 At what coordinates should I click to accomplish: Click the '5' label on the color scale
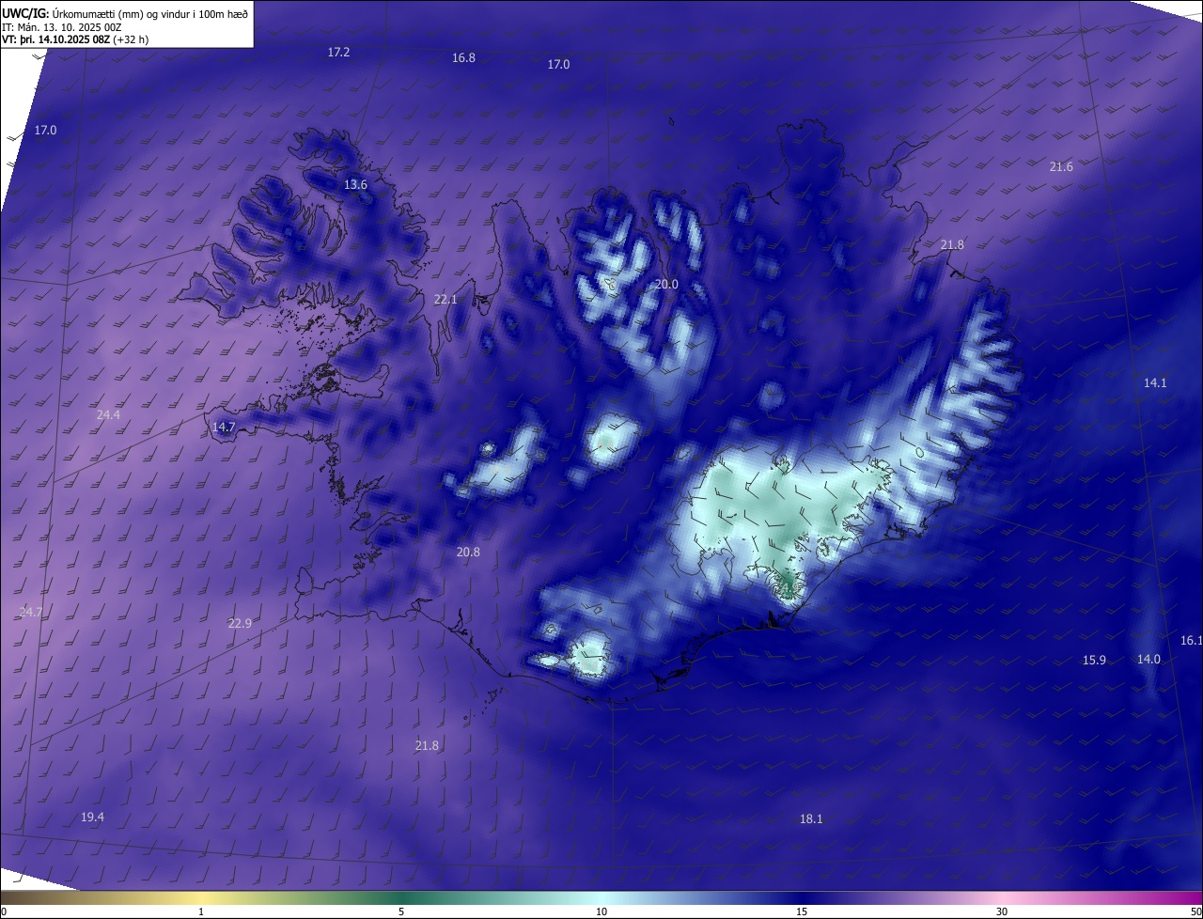point(401,911)
